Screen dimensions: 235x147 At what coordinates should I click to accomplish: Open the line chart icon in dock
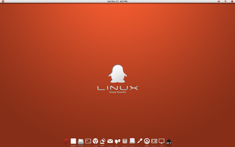pos(132,141)
